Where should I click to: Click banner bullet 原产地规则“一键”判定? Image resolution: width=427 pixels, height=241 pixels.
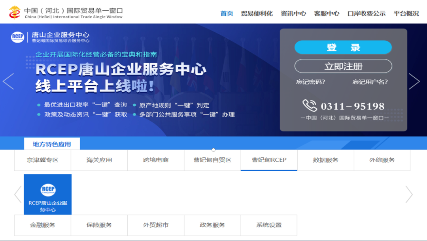pos(174,105)
